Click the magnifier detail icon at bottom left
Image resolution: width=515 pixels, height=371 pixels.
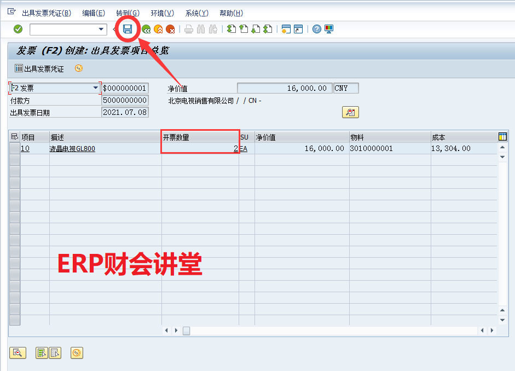coord(18,352)
